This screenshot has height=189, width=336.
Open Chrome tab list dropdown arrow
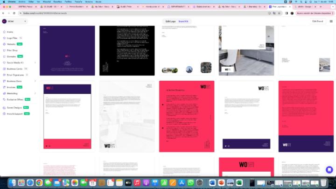pyautogui.click(x=333, y=7)
